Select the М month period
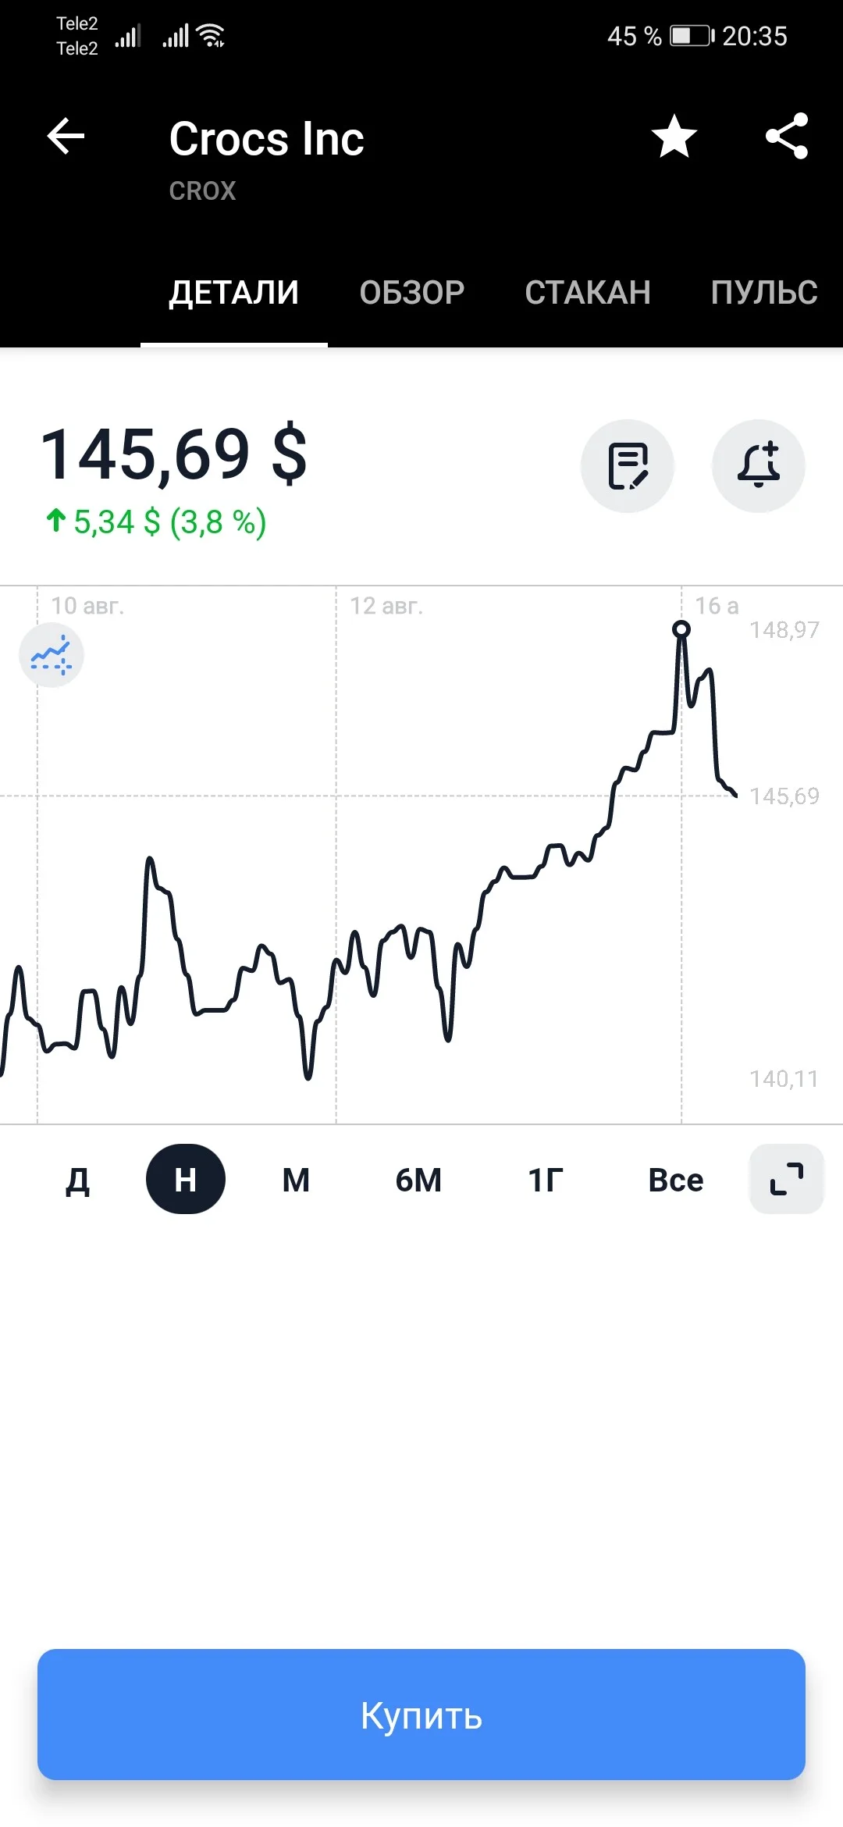Screen dimensions: 843x1827 click(x=296, y=1180)
